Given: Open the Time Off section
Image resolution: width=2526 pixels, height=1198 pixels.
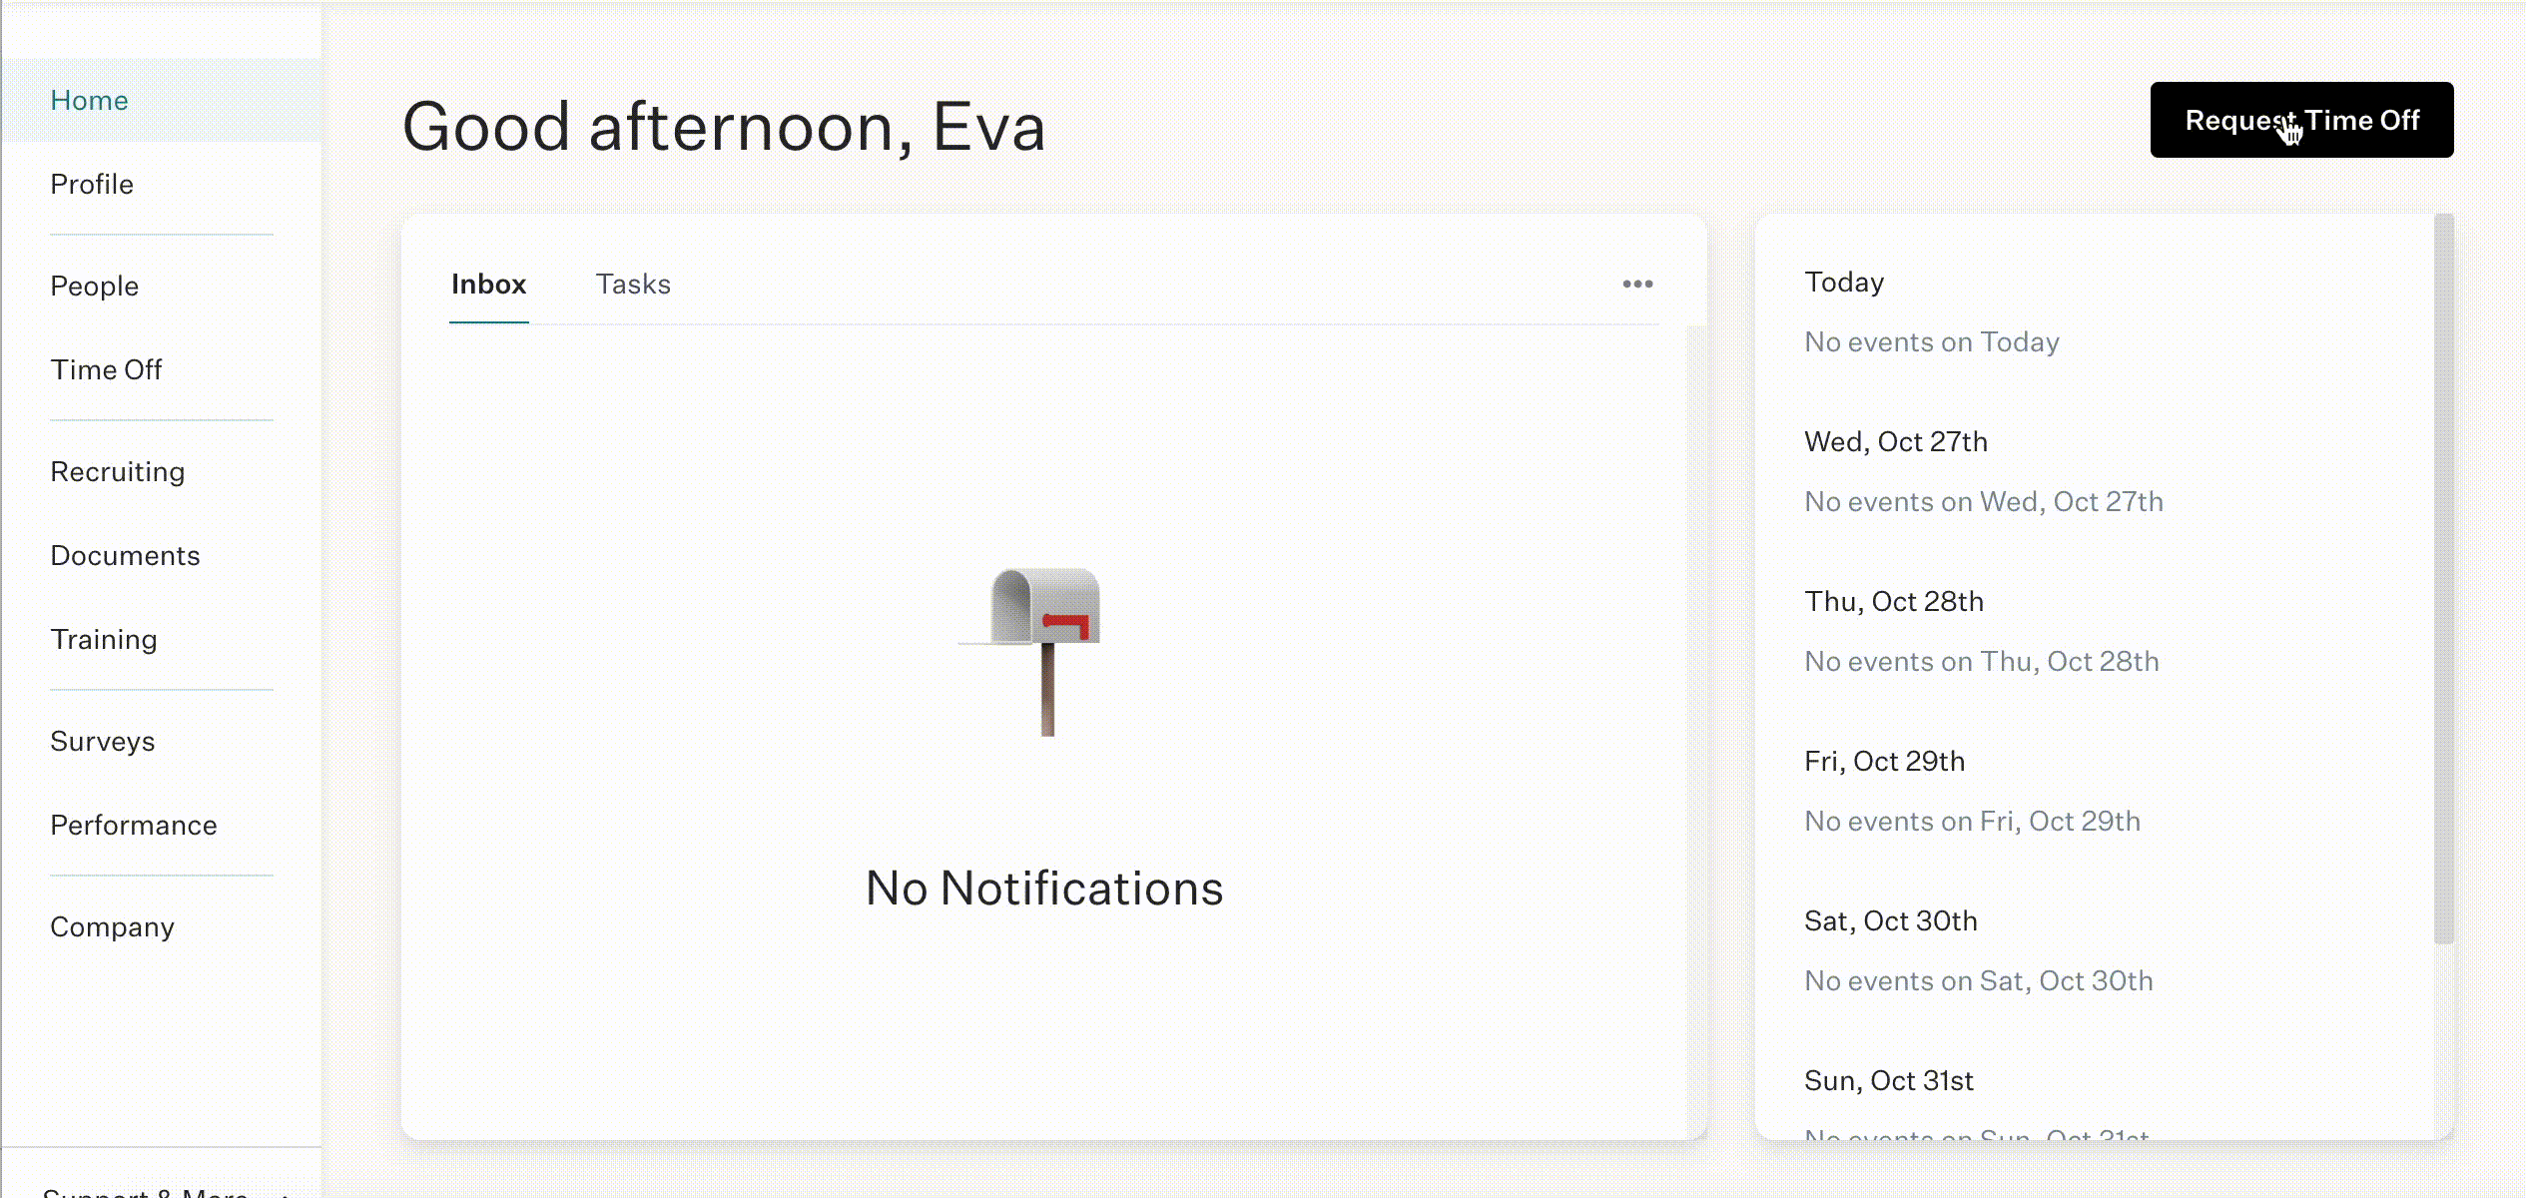Looking at the screenshot, I should pos(106,370).
